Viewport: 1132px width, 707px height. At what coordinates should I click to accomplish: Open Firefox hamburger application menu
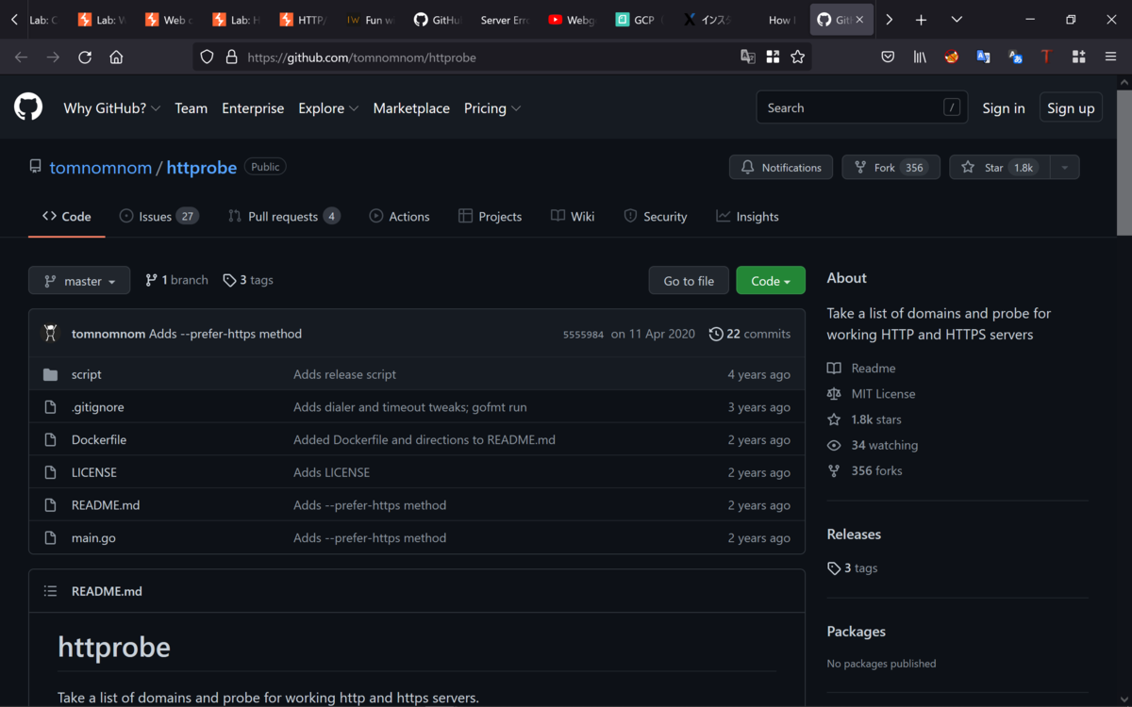click(x=1110, y=58)
